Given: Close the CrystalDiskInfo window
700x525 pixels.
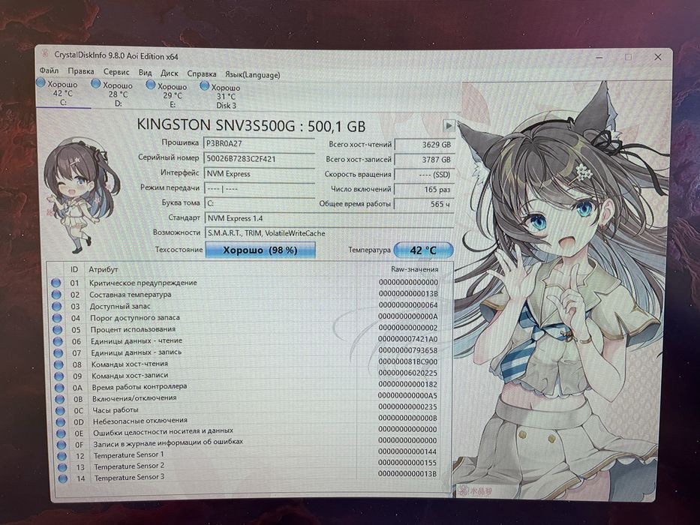Looking at the screenshot, I should (657, 57).
